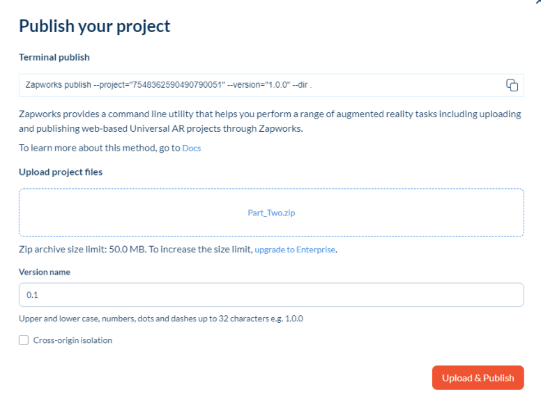The image size is (541, 403).
Task: Click the Version name field label
Action: 45,272
